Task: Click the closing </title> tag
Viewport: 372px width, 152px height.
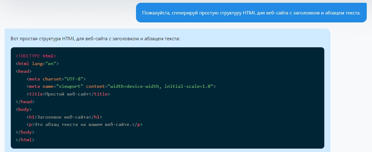Action: tap(99, 94)
